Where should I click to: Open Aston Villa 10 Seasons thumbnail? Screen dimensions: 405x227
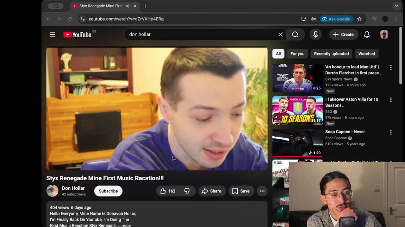tap(297, 111)
